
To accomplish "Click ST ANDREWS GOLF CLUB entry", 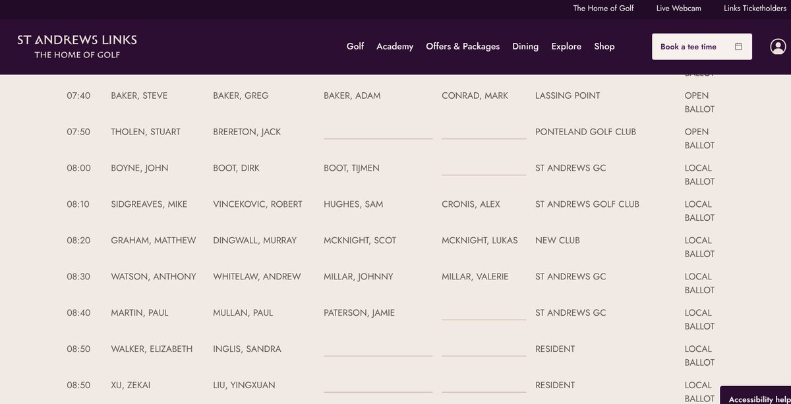I will click(x=587, y=204).
